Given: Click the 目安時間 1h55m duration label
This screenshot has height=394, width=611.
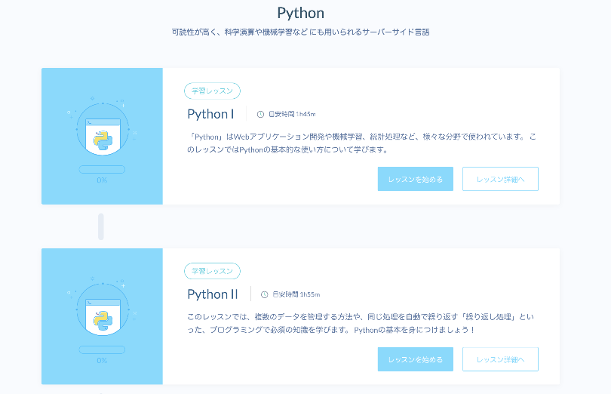Looking at the screenshot, I should tap(296, 294).
